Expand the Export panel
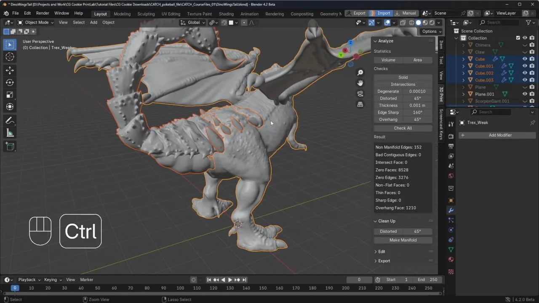The image size is (539, 303). (x=375, y=261)
